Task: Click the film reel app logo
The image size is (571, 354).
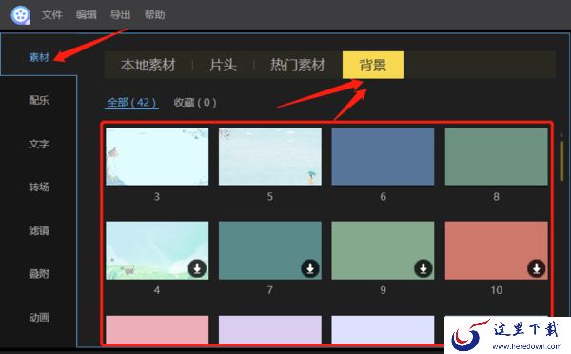Action: coord(20,15)
